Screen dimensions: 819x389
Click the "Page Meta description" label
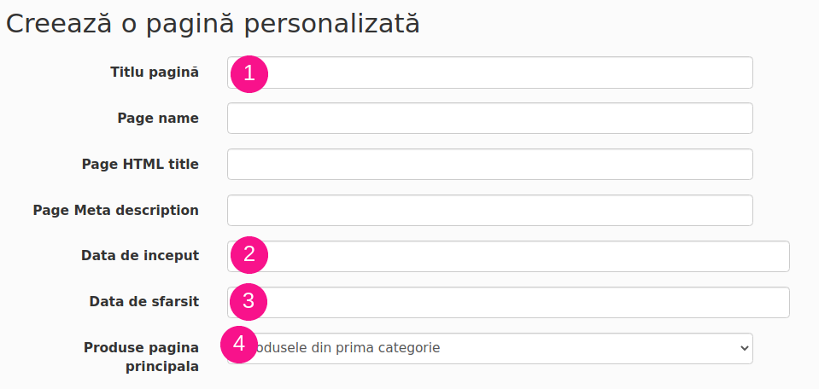coord(116,210)
